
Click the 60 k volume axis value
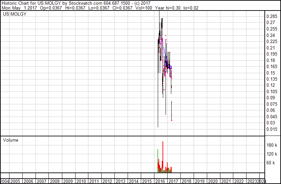pos(271,163)
